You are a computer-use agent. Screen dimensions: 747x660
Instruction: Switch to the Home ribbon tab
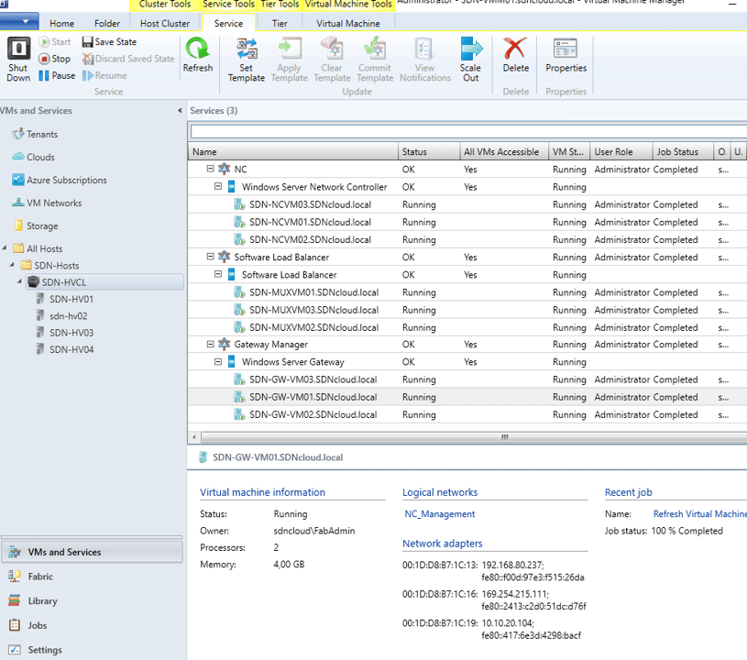pyautogui.click(x=62, y=23)
